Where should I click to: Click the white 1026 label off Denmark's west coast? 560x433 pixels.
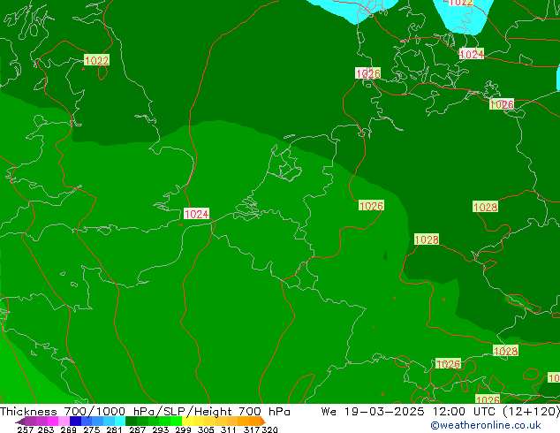pos(367,73)
